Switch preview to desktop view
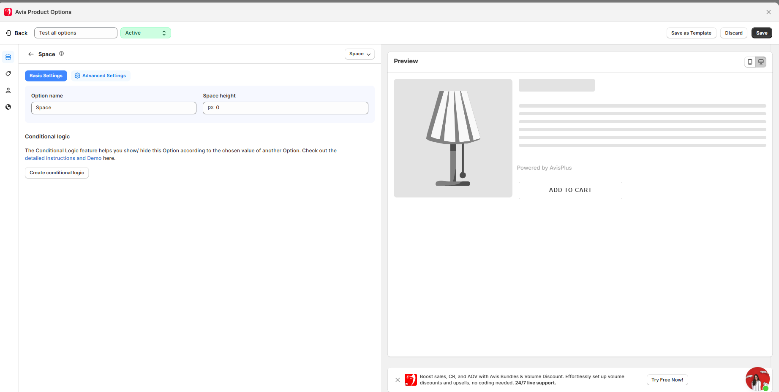Image resolution: width=779 pixels, height=392 pixels. (x=761, y=62)
